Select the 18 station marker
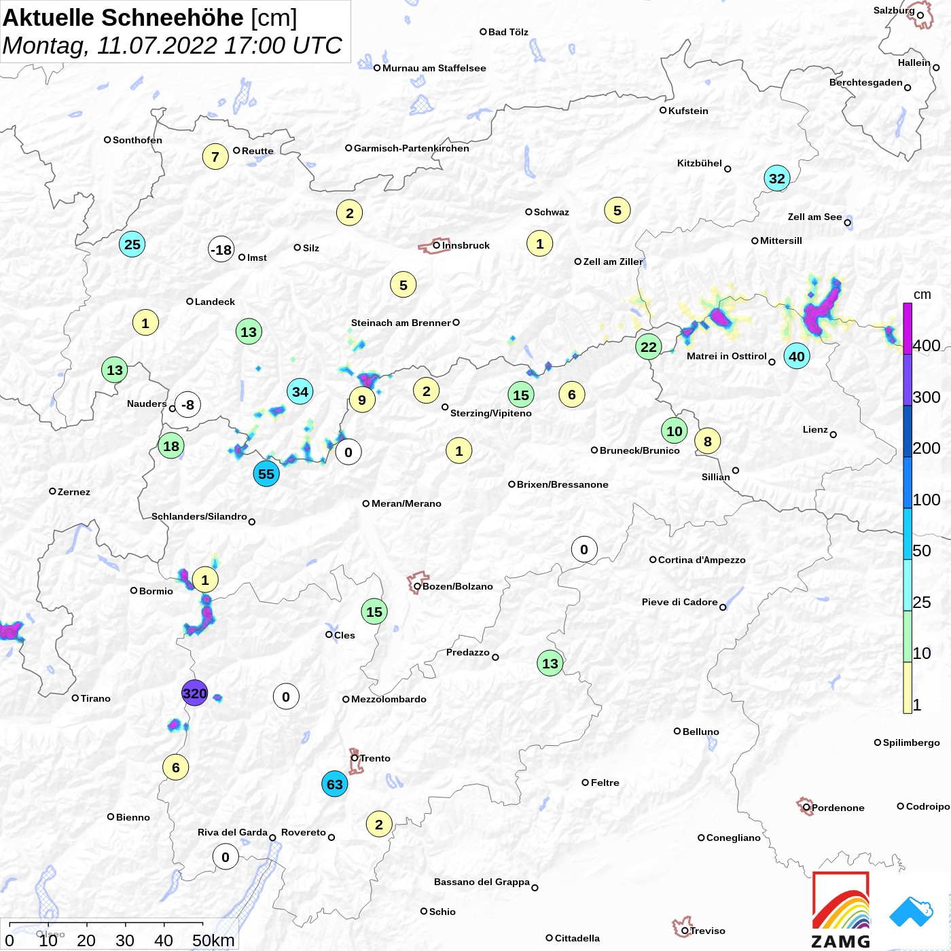The width and height of the screenshot is (951, 951). coord(171,446)
